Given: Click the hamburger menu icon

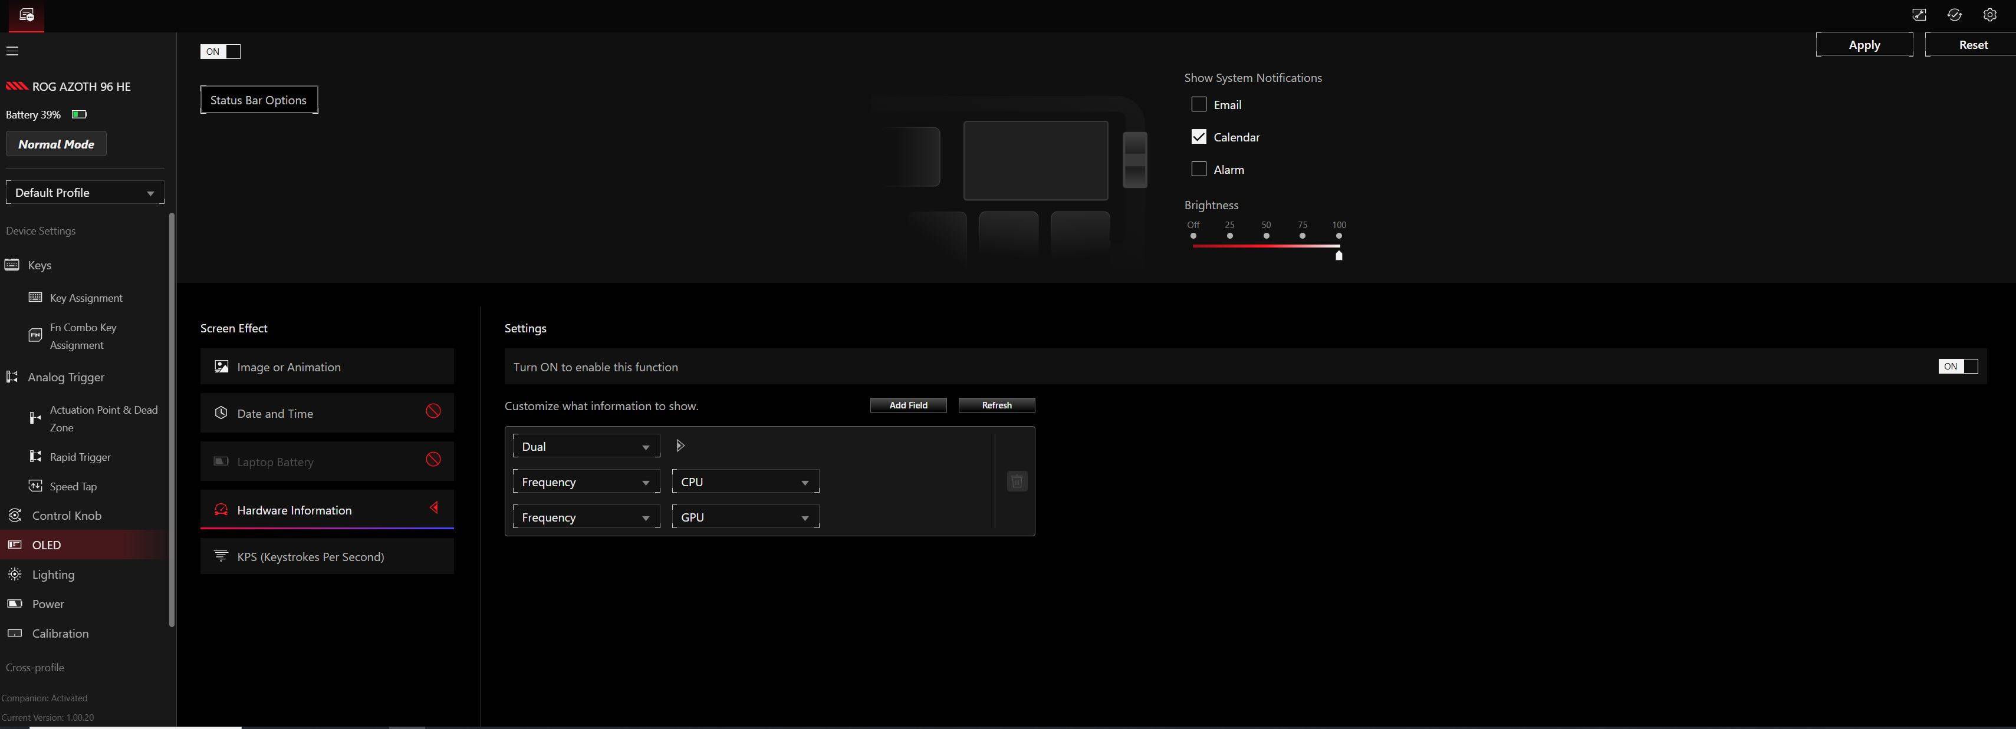Looking at the screenshot, I should click(x=12, y=51).
